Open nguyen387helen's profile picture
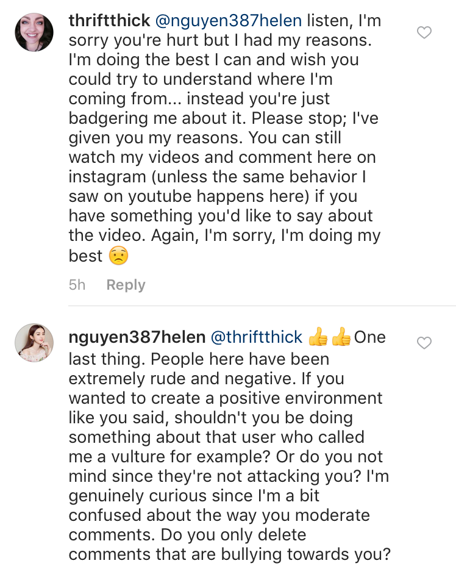 [x=34, y=343]
